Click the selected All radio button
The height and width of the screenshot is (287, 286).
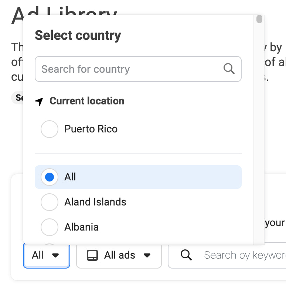(50, 177)
